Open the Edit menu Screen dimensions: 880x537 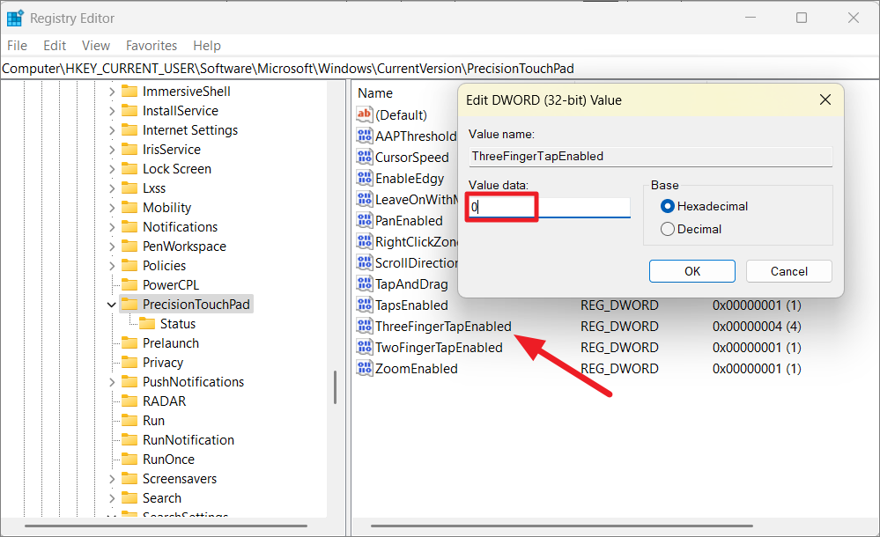(x=55, y=46)
